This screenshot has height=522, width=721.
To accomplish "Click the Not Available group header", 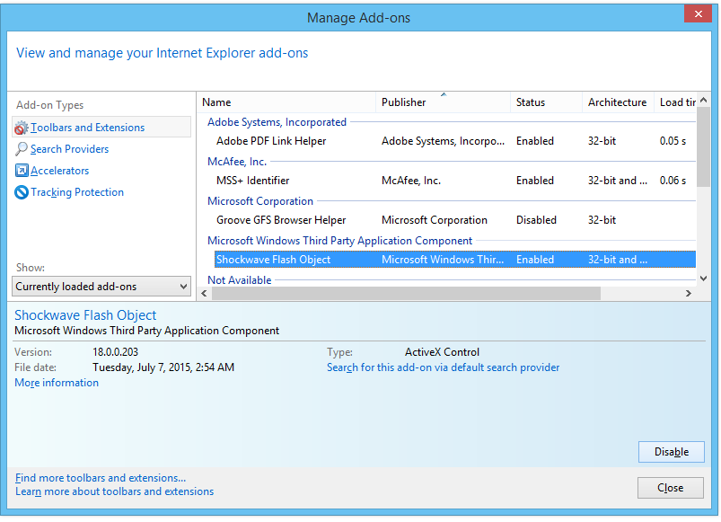I will click(240, 280).
